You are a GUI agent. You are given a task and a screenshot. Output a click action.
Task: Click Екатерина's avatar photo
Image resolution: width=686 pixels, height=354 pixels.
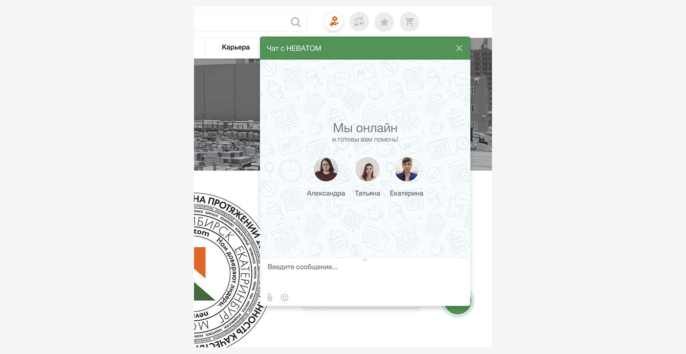coord(407,169)
